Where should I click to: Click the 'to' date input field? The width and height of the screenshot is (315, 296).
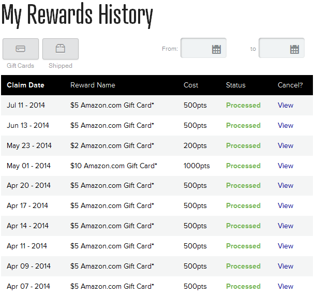click(281, 48)
